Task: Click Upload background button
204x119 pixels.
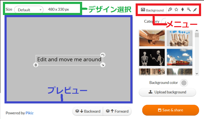Action: click(x=167, y=92)
